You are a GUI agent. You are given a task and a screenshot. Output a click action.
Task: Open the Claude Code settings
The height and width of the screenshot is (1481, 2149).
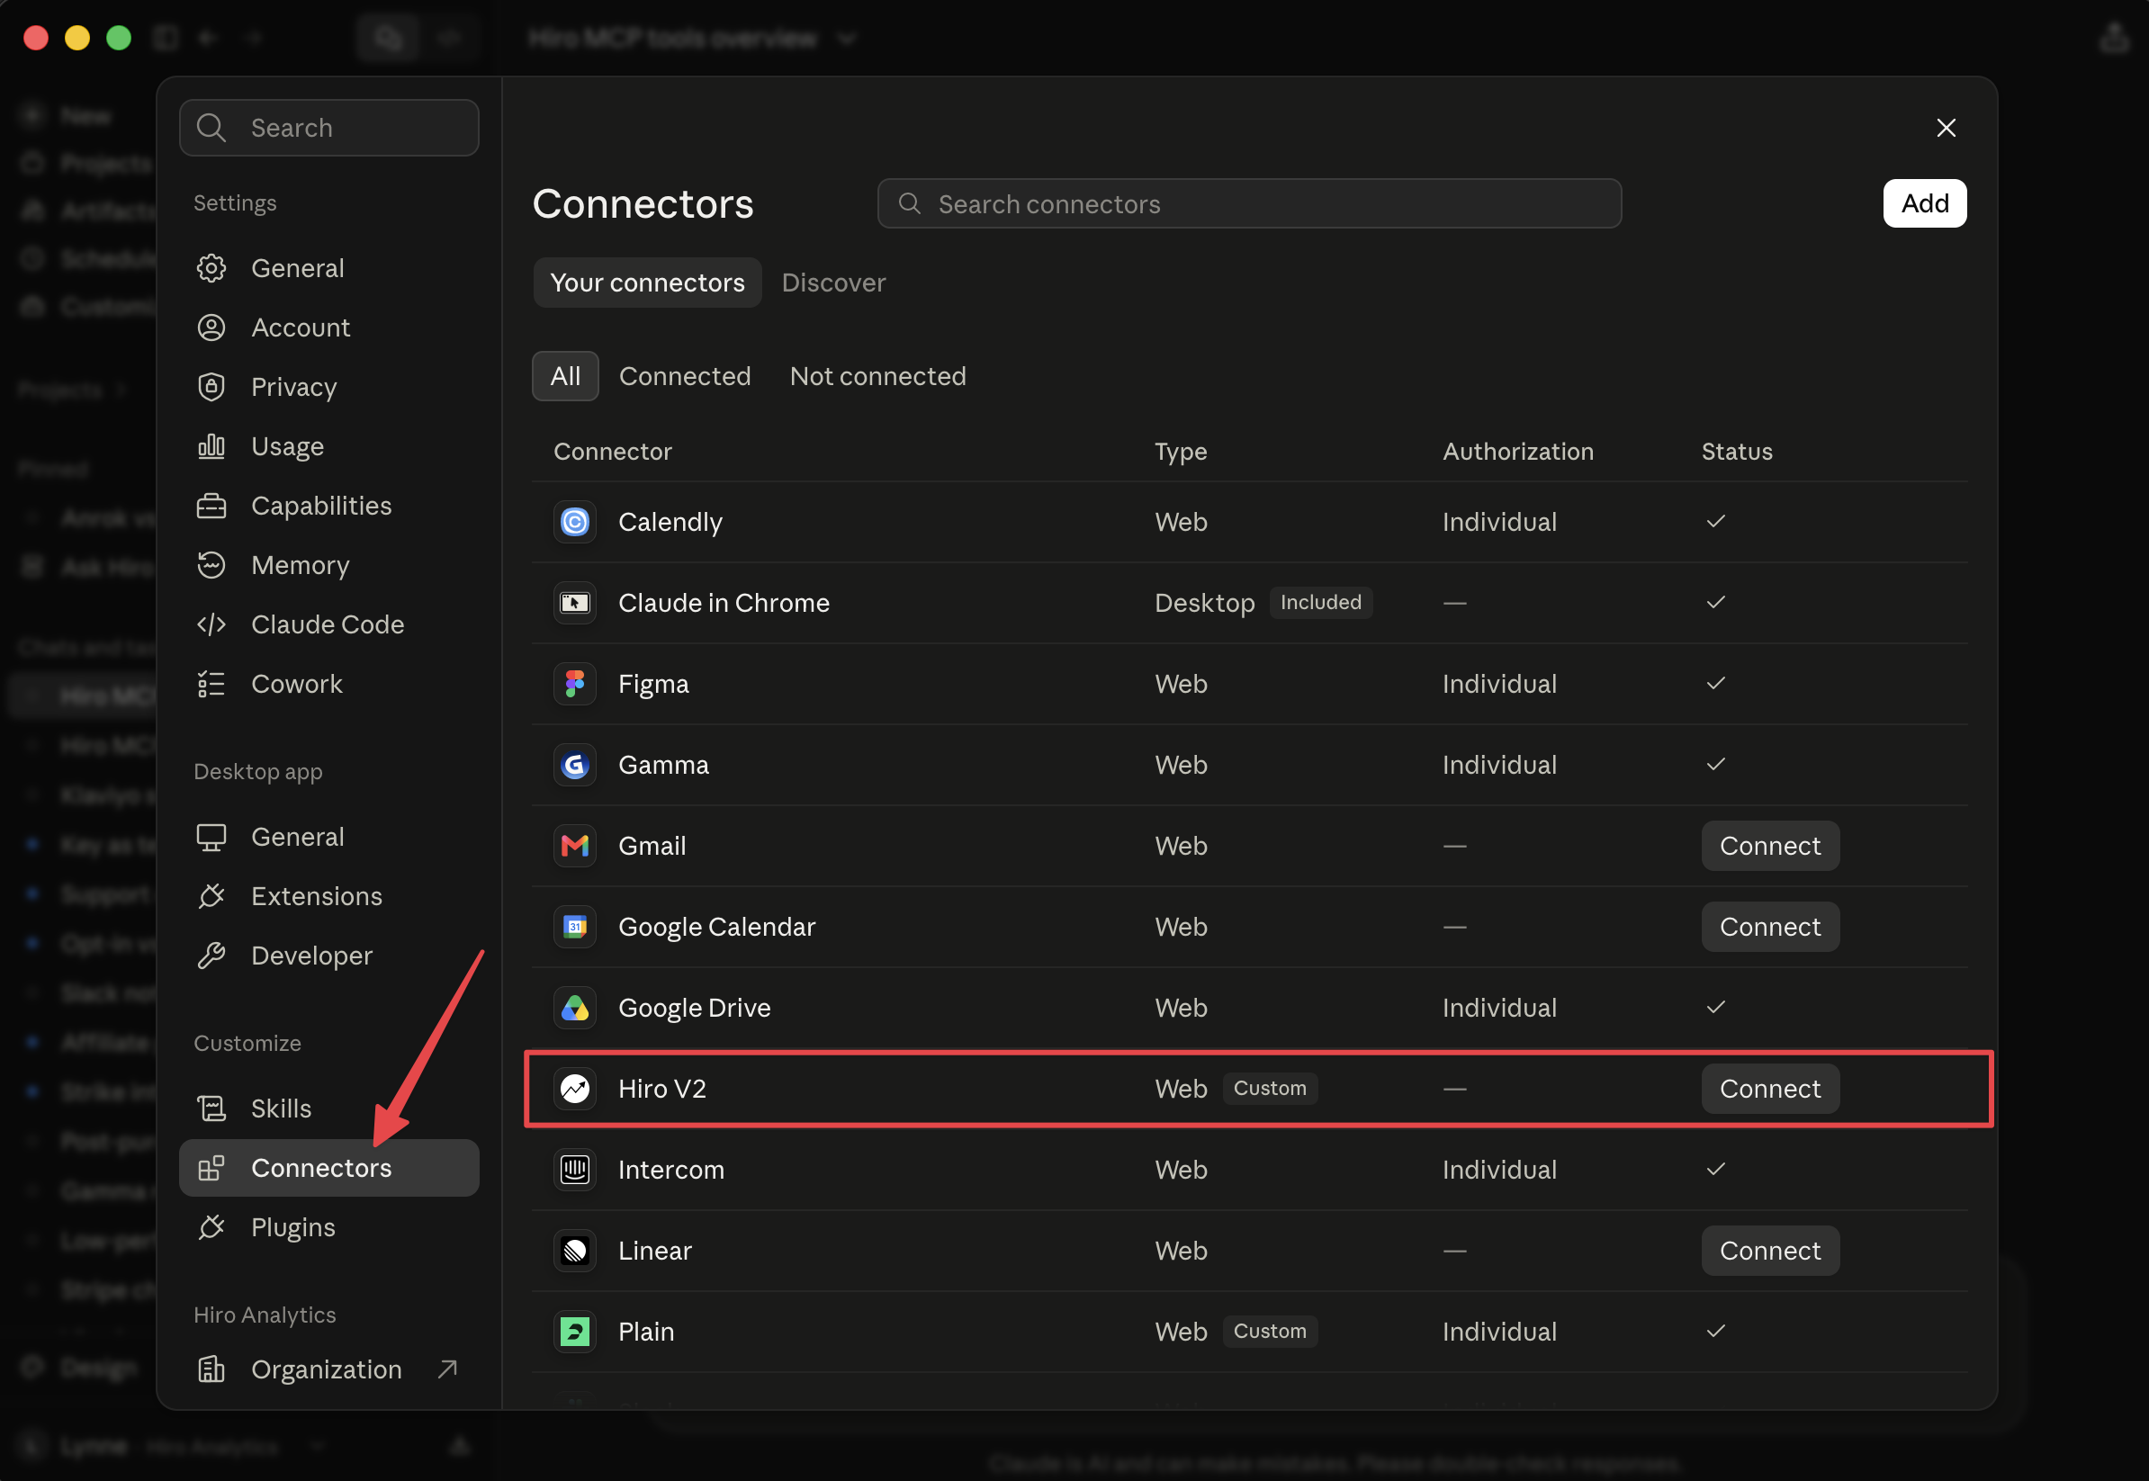click(328, 624)
